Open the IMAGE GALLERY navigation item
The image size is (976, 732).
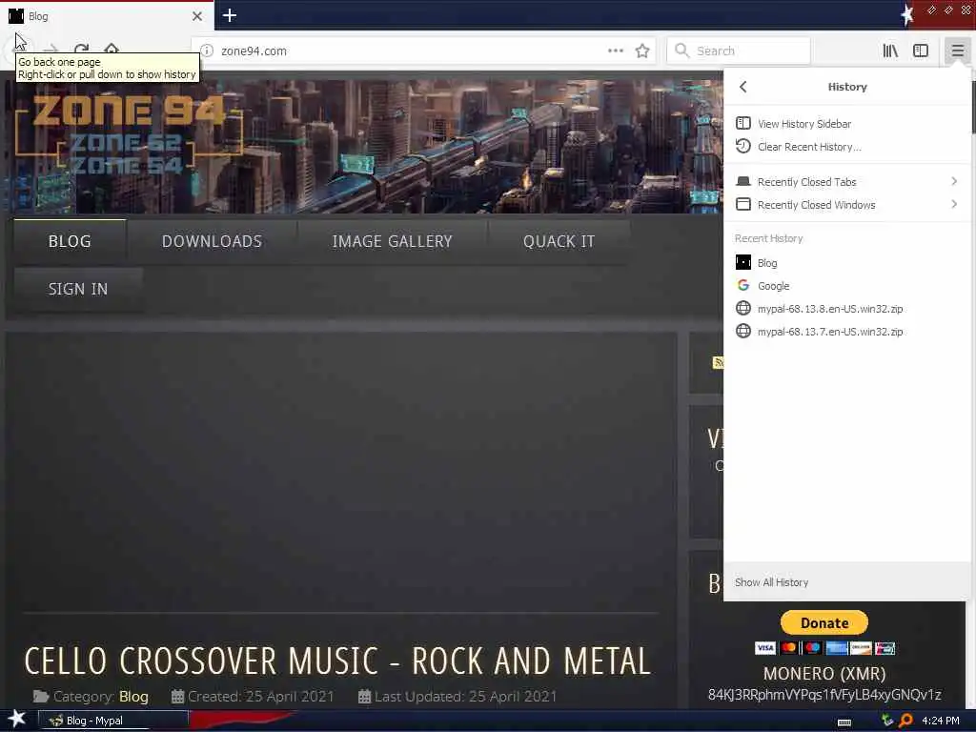click(x=392, y=241)
